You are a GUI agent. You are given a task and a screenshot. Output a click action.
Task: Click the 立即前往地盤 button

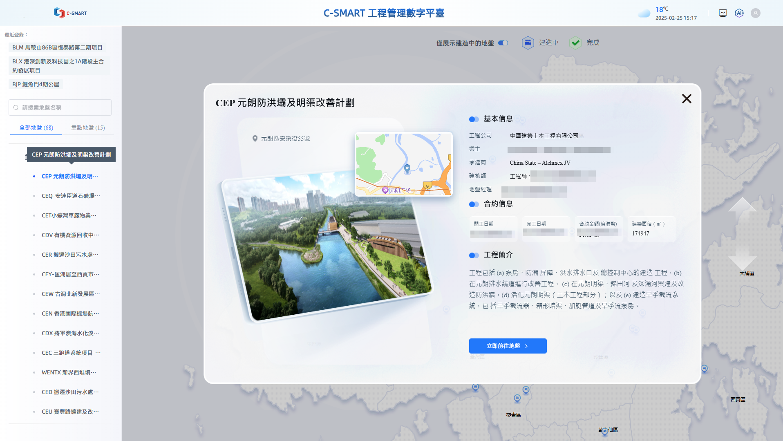(x=508, y=346)
